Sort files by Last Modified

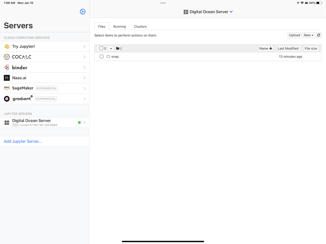point(288,48)
